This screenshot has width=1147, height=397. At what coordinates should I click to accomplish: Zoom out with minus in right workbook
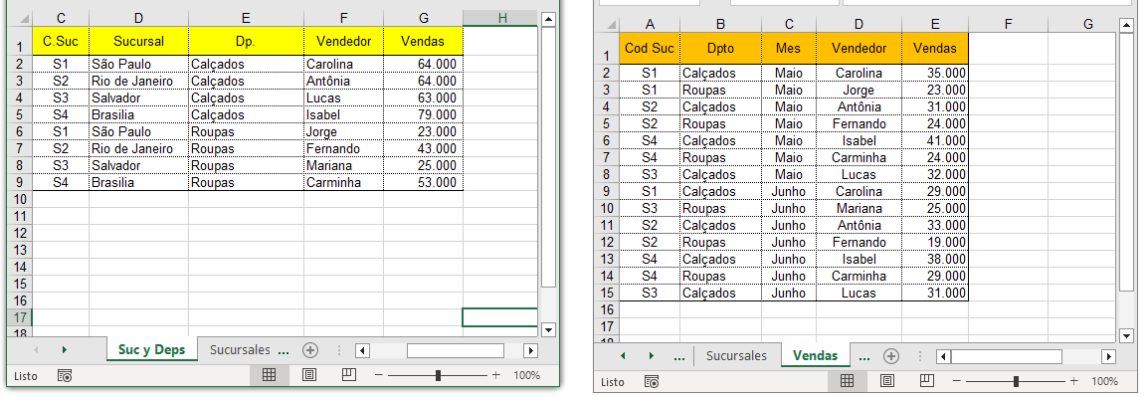956,381
